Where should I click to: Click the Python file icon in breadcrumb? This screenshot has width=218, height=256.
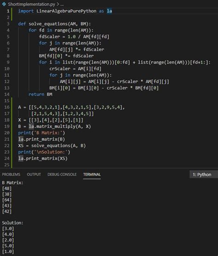click(4, 4)
